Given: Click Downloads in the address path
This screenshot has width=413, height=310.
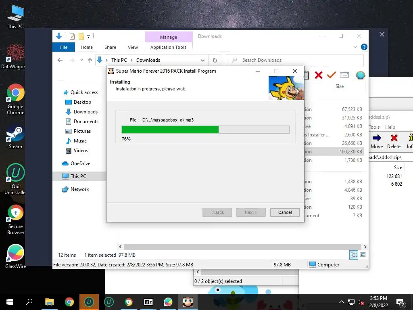Looking at the screenshot, I should [x=148, y=60].
